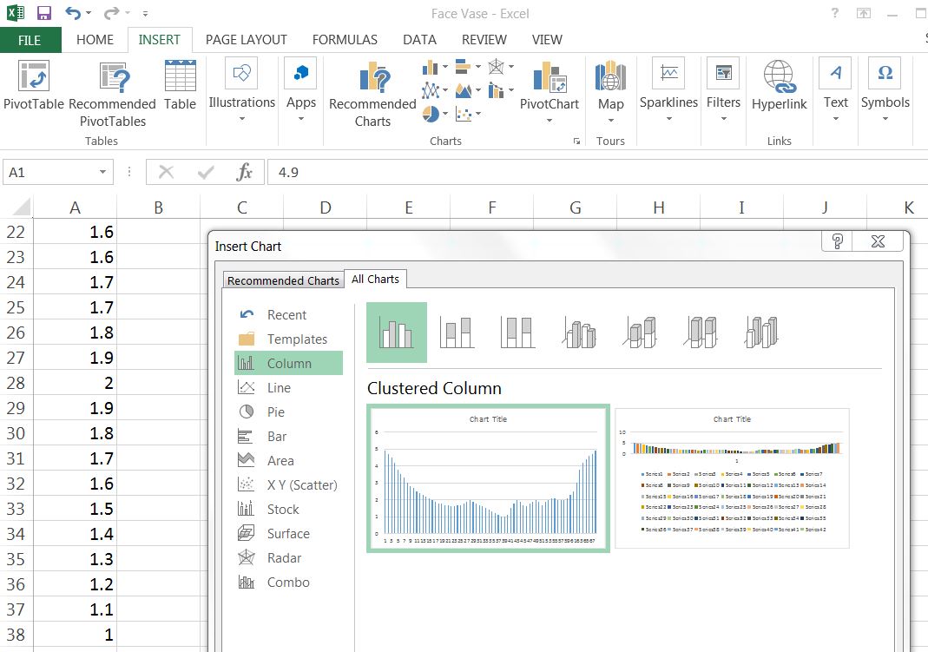Open the Charts dialog launcher
The width and height of the screenshot is (928, 652).
coord(576,142)
